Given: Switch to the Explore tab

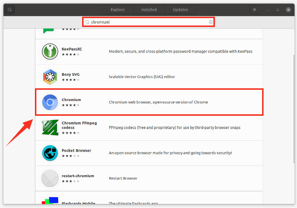Looking at the screenshot, I should click(x=118, y=10).
